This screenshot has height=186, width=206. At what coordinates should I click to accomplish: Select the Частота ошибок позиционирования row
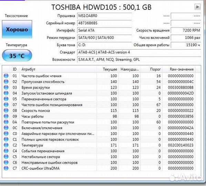[x=99, y=105]
